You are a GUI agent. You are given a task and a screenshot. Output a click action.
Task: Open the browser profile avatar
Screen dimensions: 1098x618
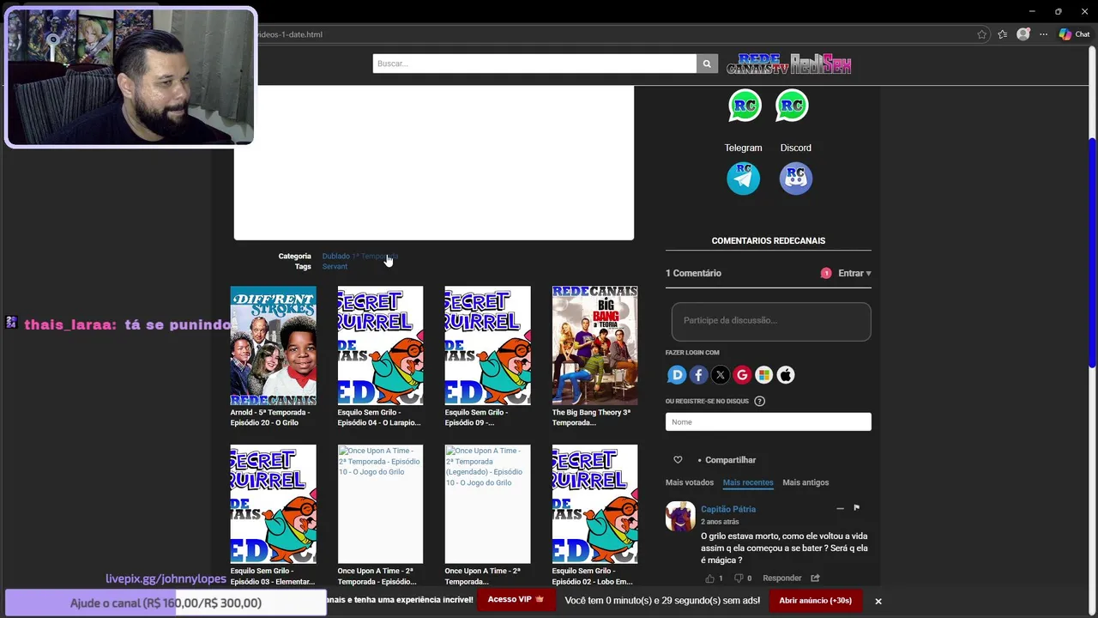1023,34
